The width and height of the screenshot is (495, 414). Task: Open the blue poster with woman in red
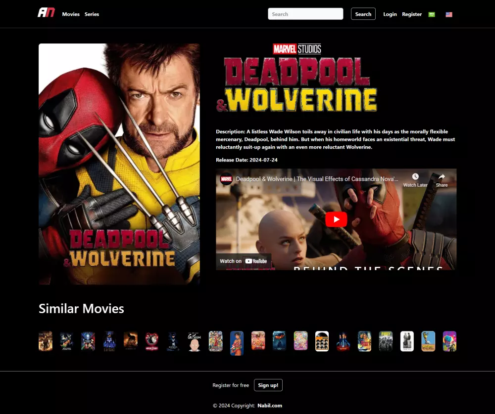[x=237, y=343]
